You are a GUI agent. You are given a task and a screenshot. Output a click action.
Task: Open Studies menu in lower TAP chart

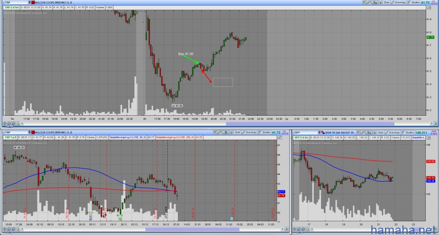click(266, 132)
